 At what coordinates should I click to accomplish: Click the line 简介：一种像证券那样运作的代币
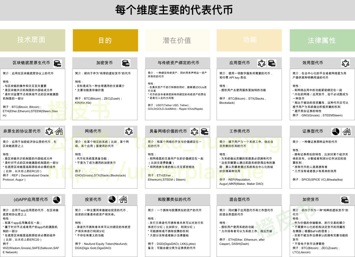(x=315, y=142)
